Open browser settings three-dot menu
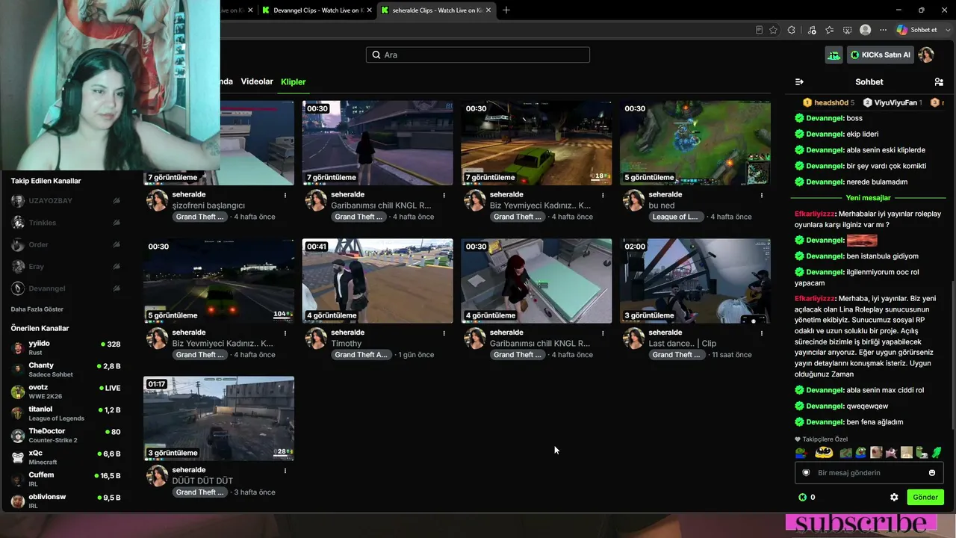 point(884,30)
